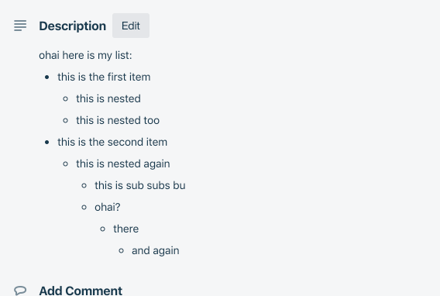Viewport: 440px width, 296px height.
Task: Click the item 'this is nested too'
Action: pyautogui.click(x=118, y=120)
